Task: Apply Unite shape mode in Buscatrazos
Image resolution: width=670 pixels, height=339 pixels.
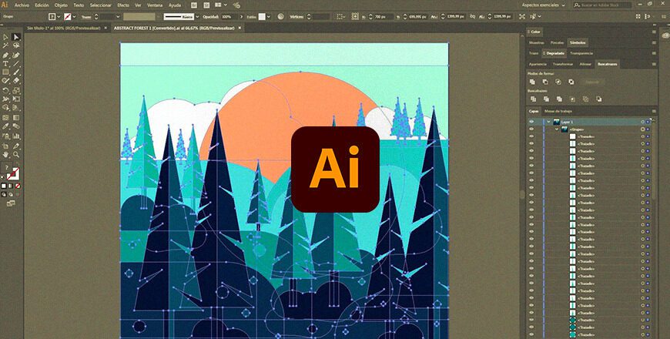Action: click(x=532, y=82)
